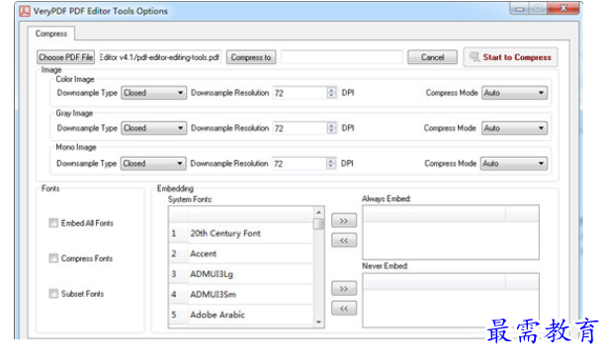Screen dimensions: 607x362
Task: Enable Embed All Fonts checkbox
Action: point(53,223)
